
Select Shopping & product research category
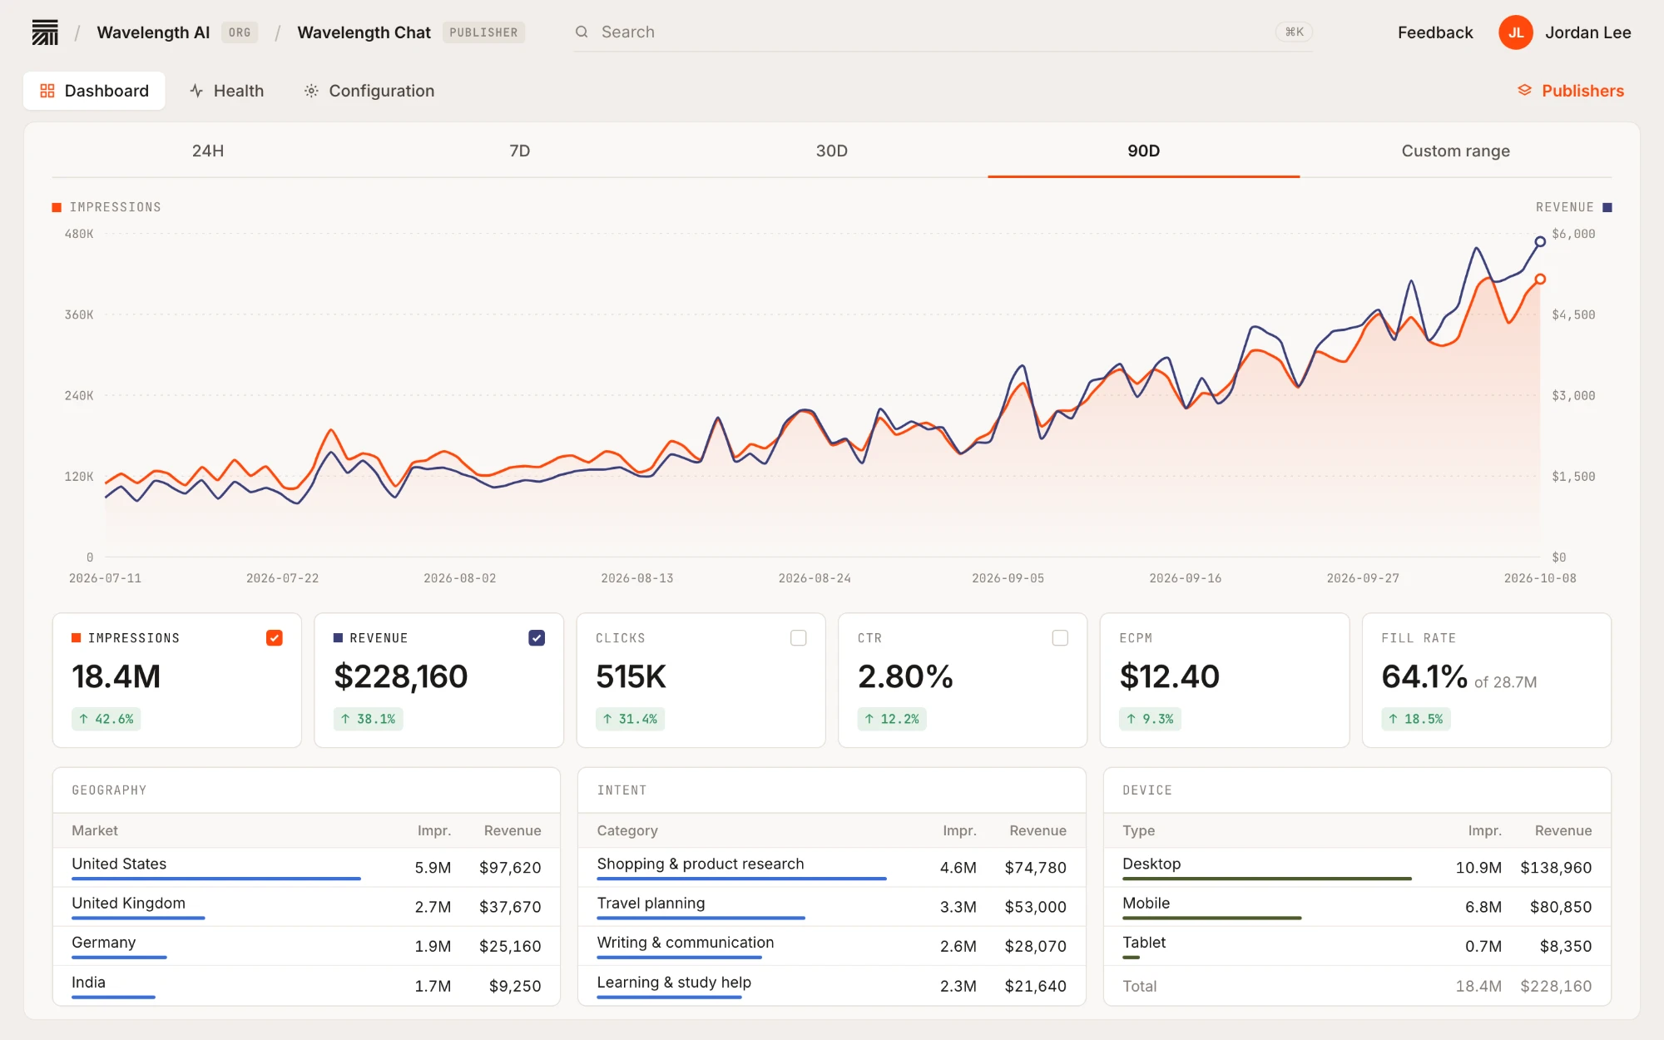[x=832, y=868]
